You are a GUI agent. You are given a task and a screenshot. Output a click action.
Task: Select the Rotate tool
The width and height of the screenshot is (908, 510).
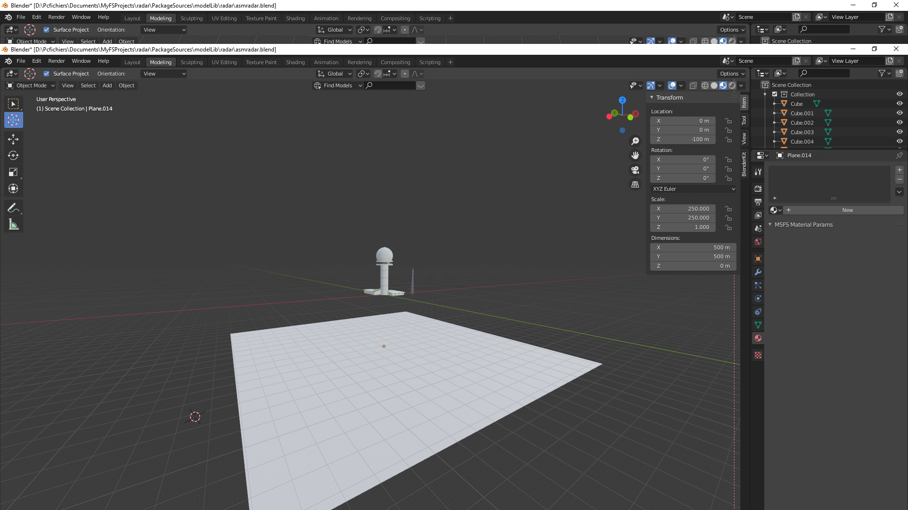click(13, 155)
